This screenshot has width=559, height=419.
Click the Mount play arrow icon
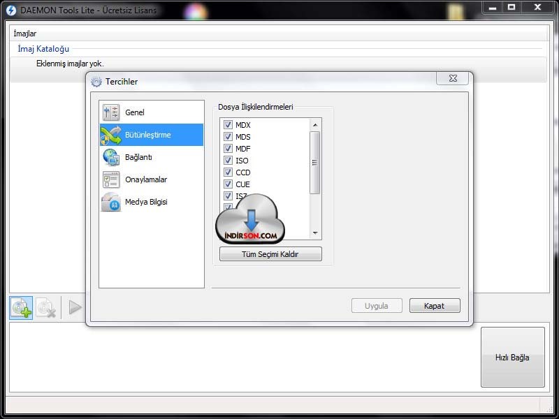point(75,307)
